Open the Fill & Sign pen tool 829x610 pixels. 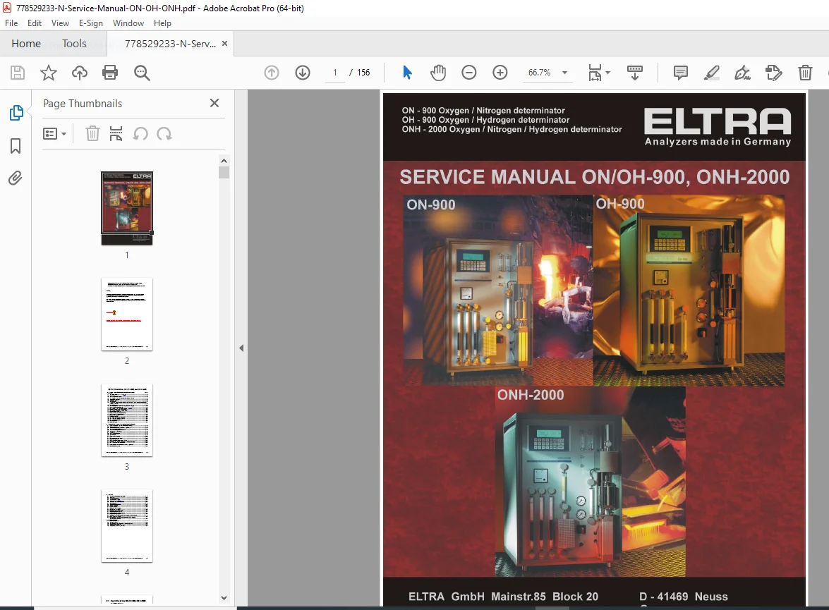click(x=742, y=73)
